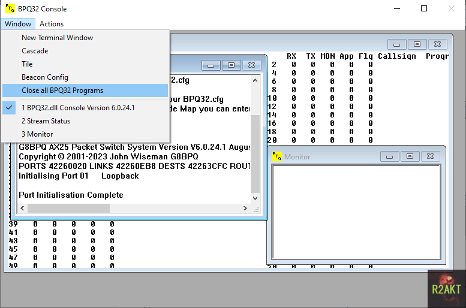
Task: Click stream number 12 in Stream Status
Action: [272, 106]
